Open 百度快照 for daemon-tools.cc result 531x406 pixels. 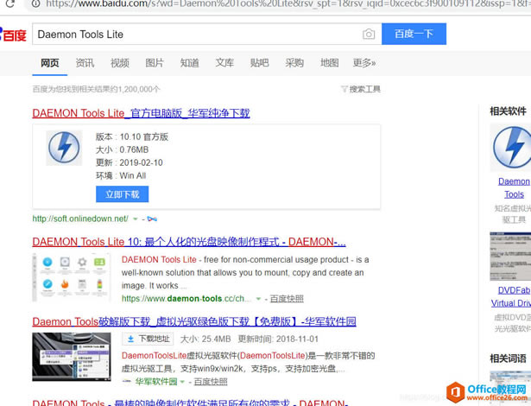click(287, 299)
